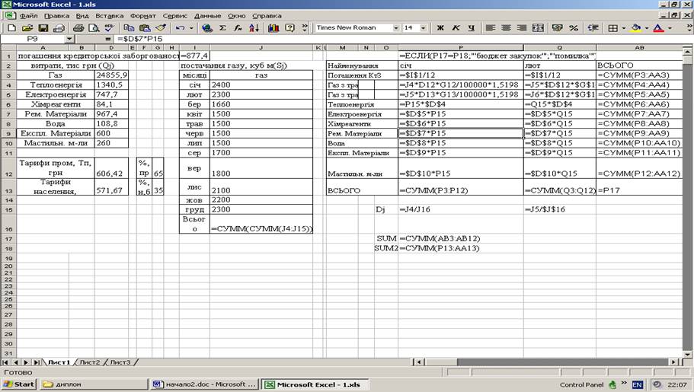The height and width of the screenshot is (392, 694).
Task: Click the Format Painter brush icon
Action: coord(160,28)
